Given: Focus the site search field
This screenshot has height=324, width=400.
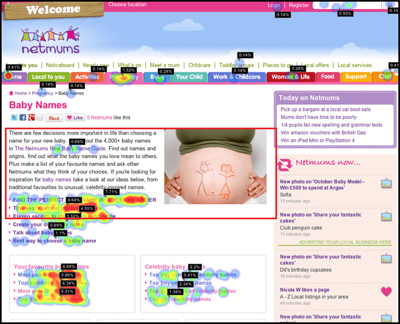Looking at the screenshot, I should [x=347, y=5].
